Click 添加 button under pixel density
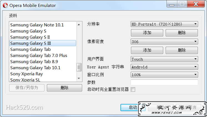 coord(147,50)
